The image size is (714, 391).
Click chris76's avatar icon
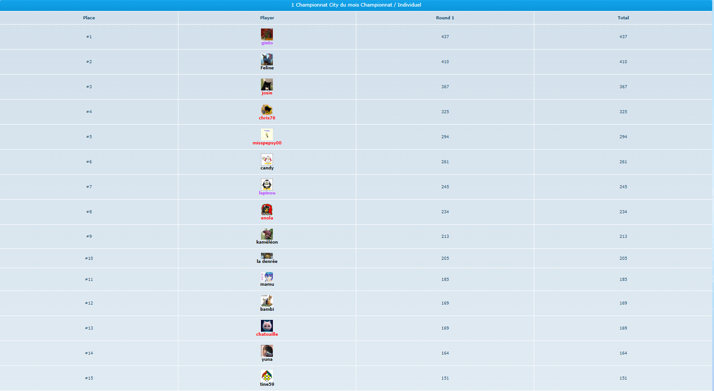click(x=267, y=109)
